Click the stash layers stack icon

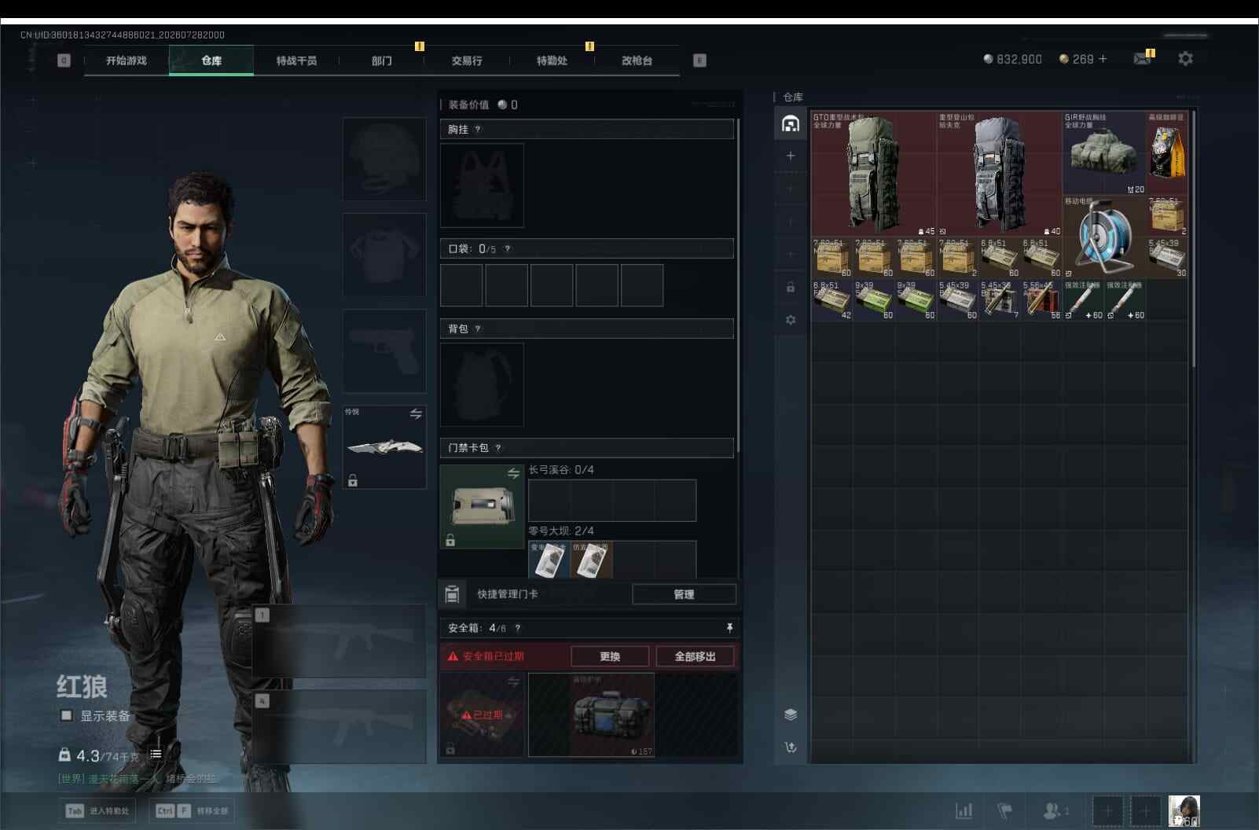(791, 714)
